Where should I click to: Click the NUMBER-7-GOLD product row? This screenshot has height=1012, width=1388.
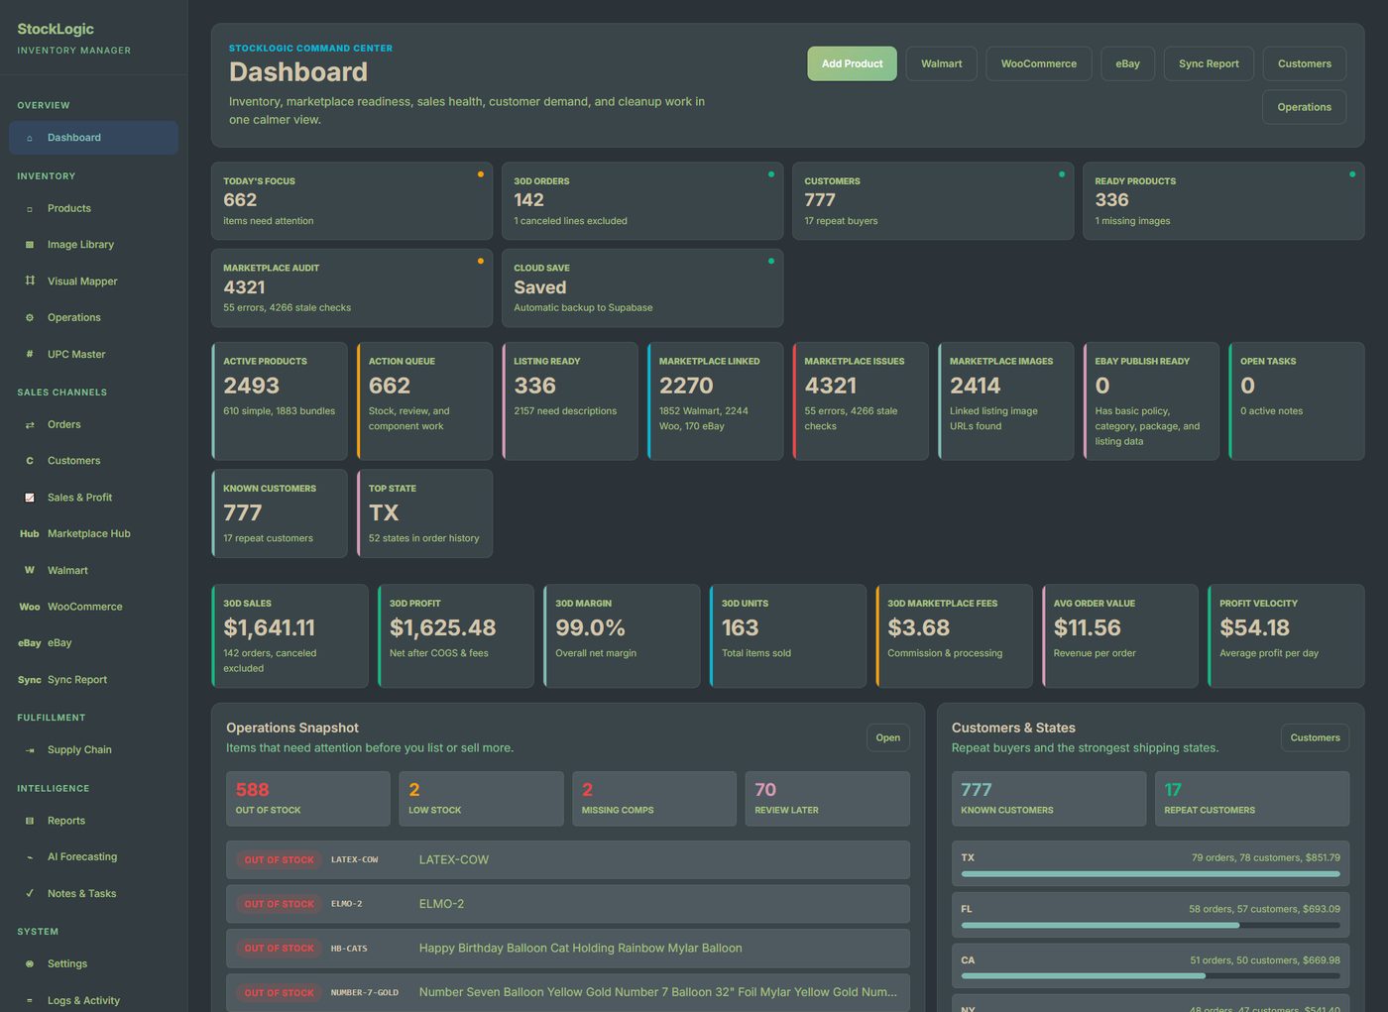[x=568, y=992]
